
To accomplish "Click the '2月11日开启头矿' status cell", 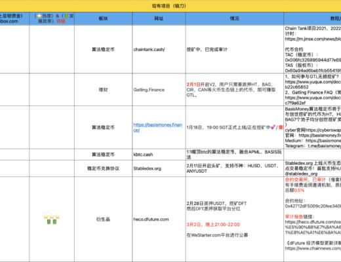I will 235,168.
